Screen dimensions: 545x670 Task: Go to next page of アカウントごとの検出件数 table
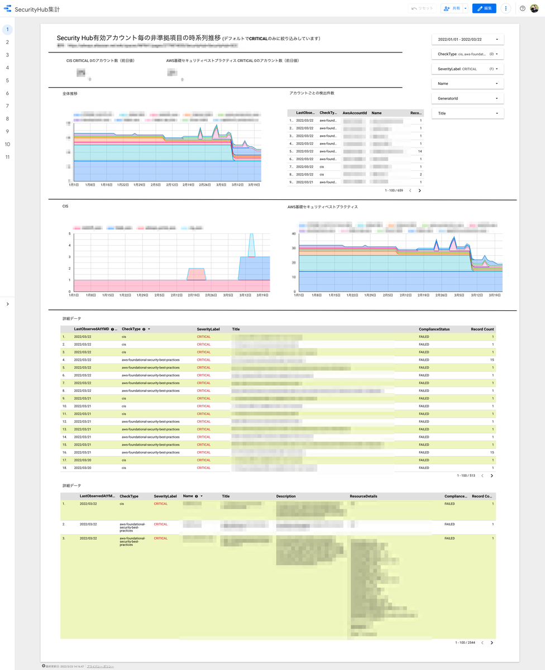coord(420,190)
